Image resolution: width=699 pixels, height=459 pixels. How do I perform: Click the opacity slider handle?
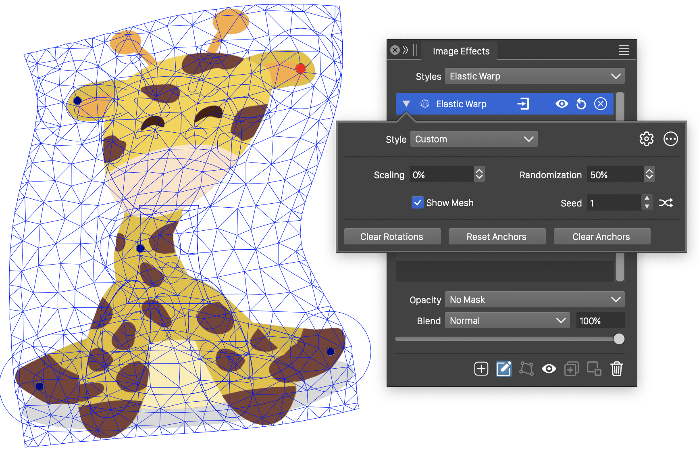(619, 339)
